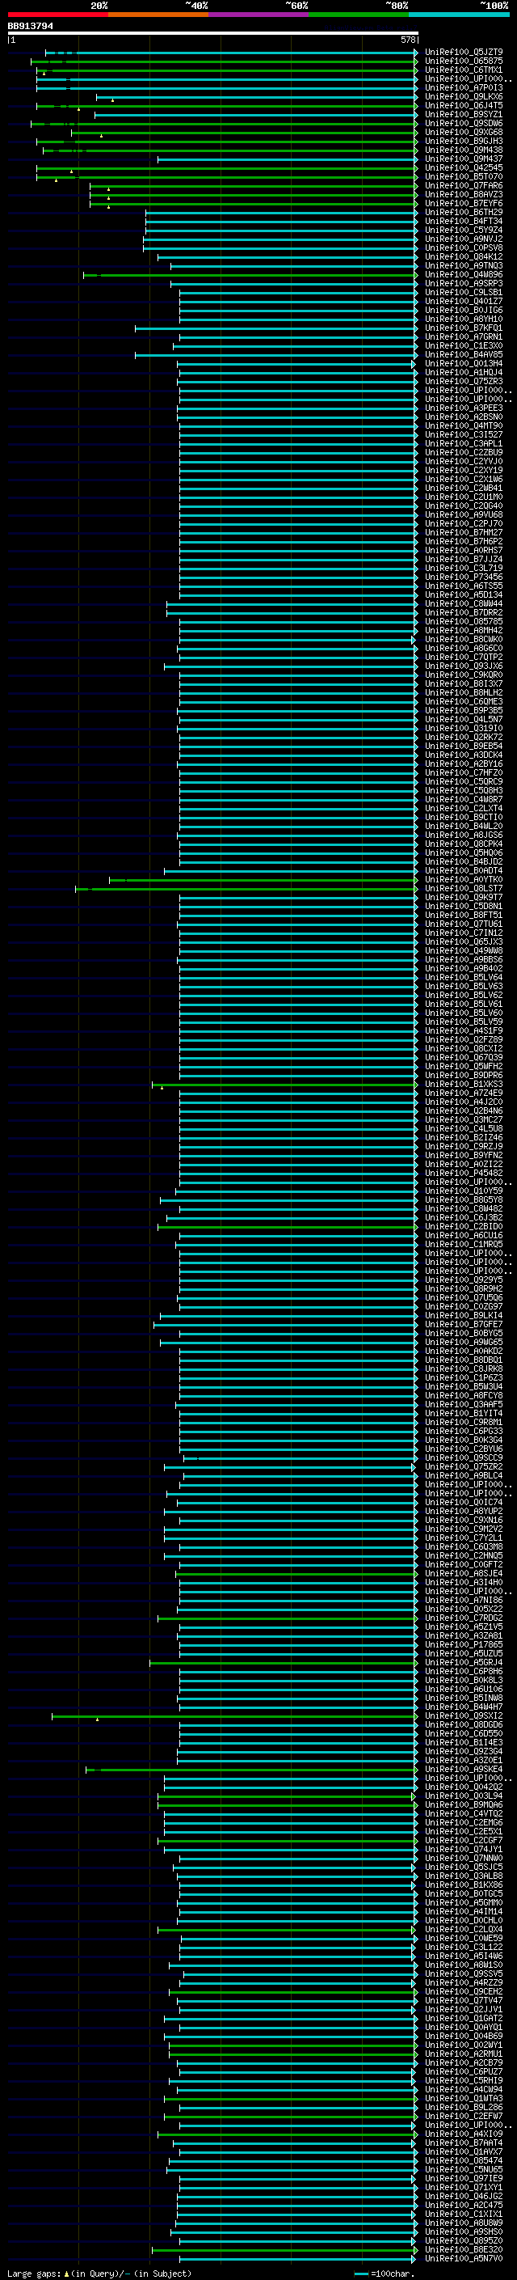Click the white query sequence bar

click(x=213, y=34)
